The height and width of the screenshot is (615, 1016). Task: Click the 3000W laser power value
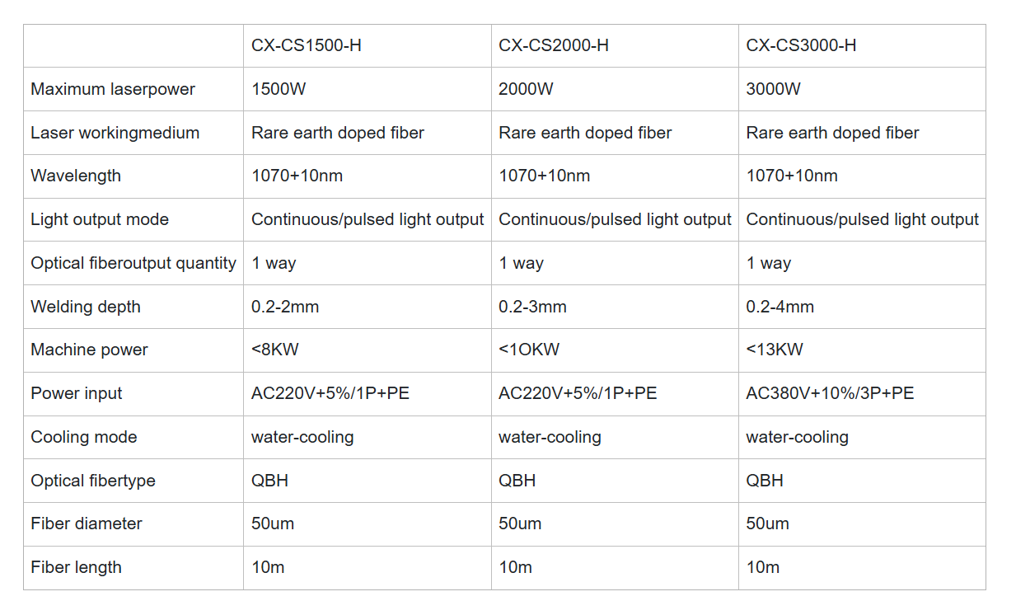click(773, 89)
